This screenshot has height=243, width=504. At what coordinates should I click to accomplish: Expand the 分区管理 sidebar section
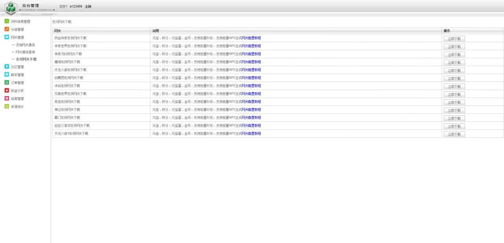click(17, 67)
